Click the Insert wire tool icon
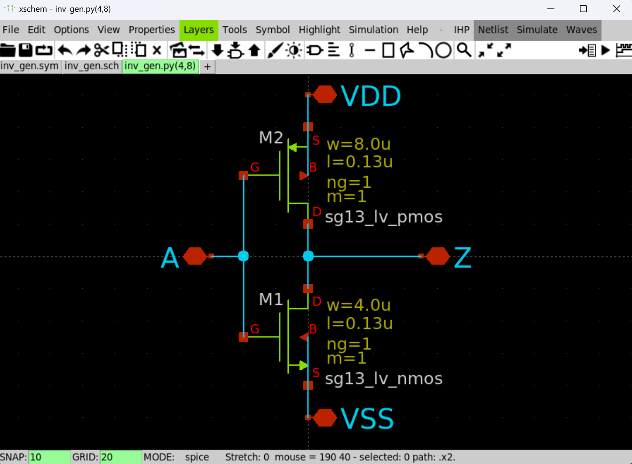The width and height of the screenshot is (632, 464). [370, 50]
